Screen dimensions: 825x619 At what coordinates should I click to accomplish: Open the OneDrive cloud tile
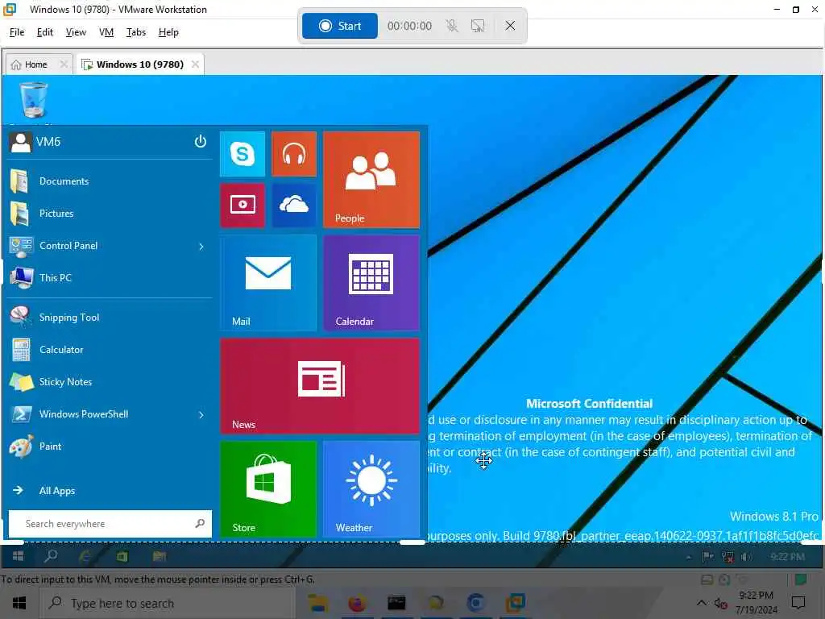point(294,206)
